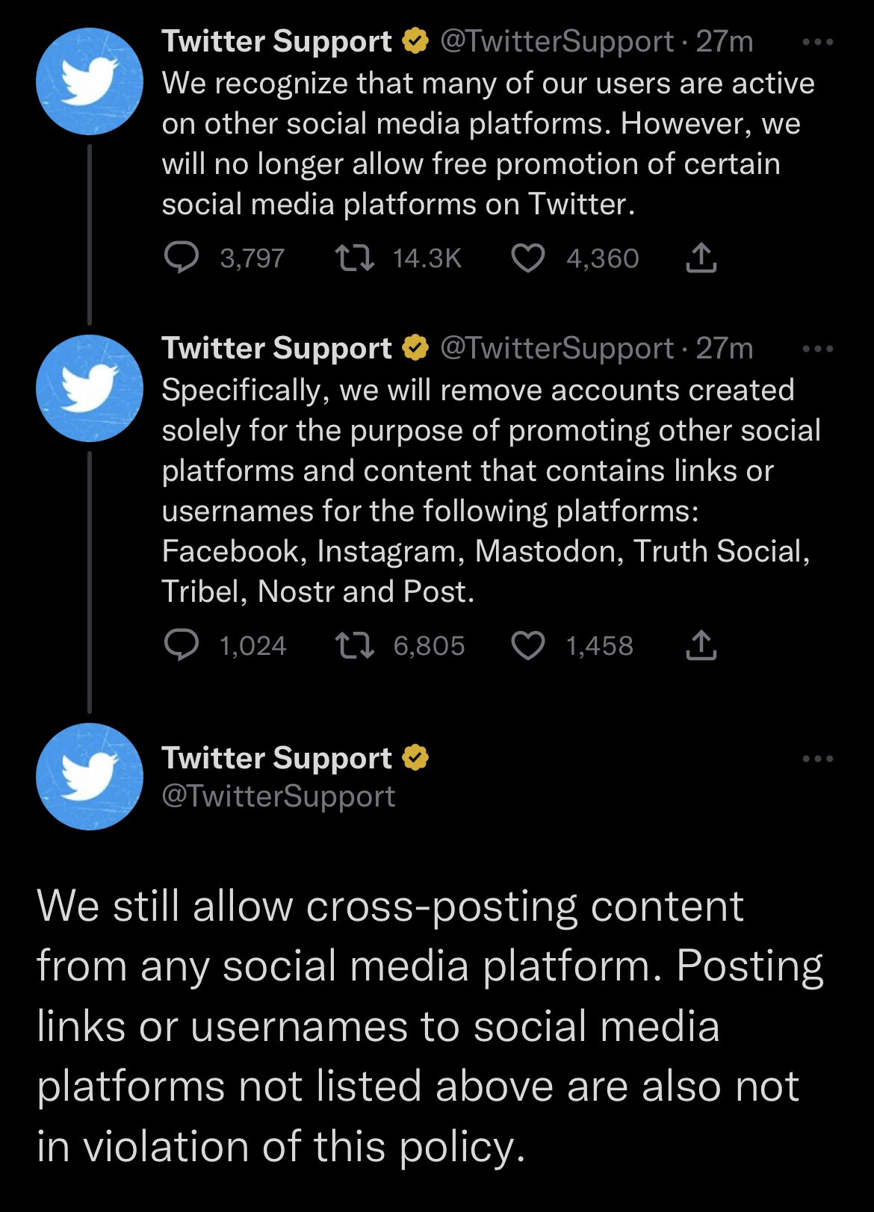Open more options on the second tweet
The width and height of the screenshot is (874, 1212).
coord(817,349)
